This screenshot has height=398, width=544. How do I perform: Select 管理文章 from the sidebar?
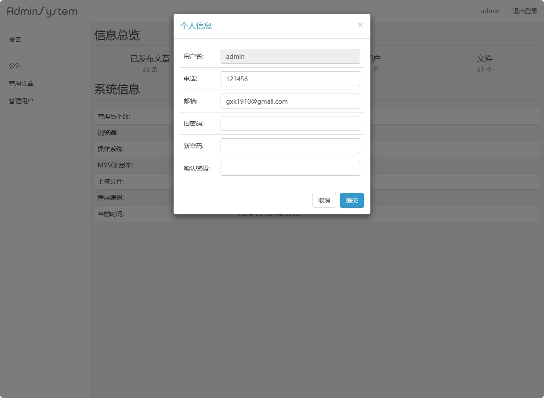pos(21,83)
